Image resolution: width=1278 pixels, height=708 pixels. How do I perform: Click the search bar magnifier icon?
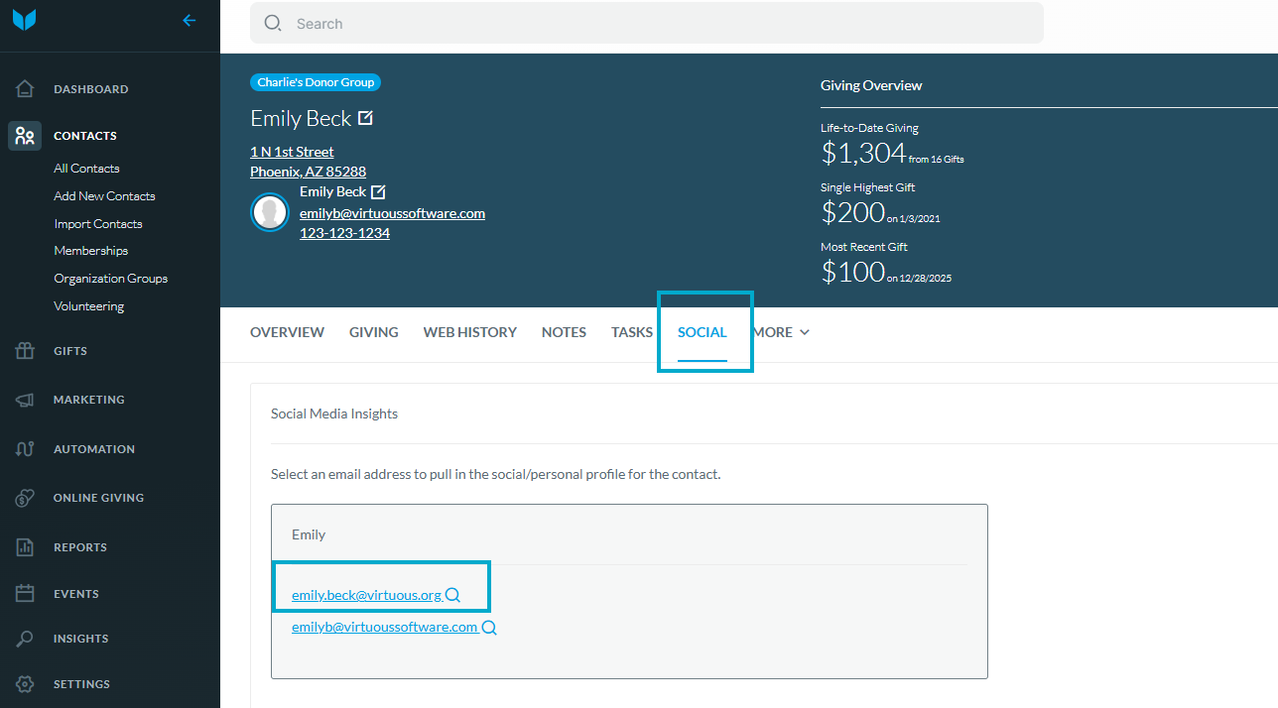click(273, 24)
